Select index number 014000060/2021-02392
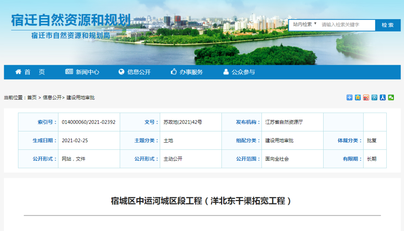The width and height of the screenshot is (404, 231). click(x=89, y=122)
